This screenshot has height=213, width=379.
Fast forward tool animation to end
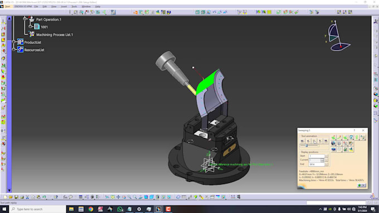(x=326, y=141)
